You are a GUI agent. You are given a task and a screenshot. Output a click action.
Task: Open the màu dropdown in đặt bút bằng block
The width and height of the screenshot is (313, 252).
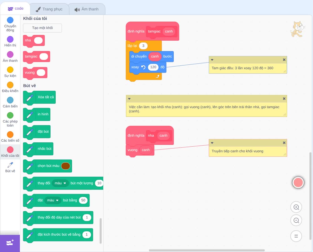point(53,200)
